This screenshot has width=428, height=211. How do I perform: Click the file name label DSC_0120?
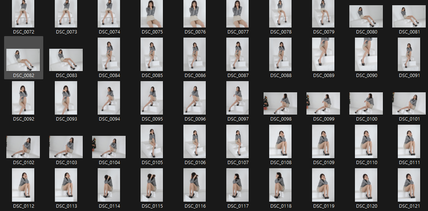click(x=366, y=206)
